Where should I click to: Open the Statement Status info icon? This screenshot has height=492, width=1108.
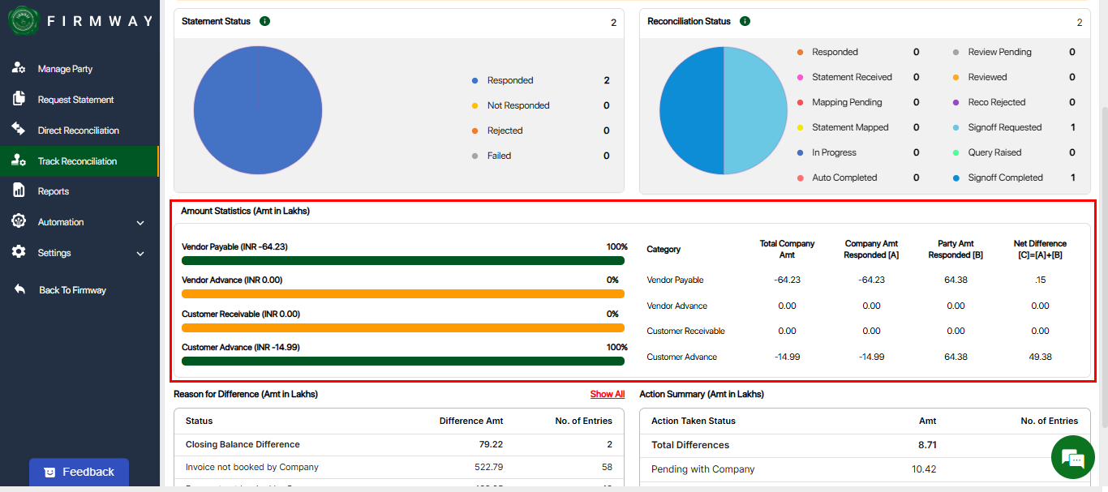pyautogui.click(x=264, y=21)
